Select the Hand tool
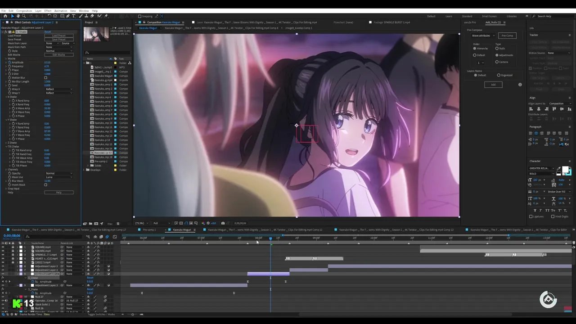The width and height of the screenshot is (576, 324). click(18, 16)
